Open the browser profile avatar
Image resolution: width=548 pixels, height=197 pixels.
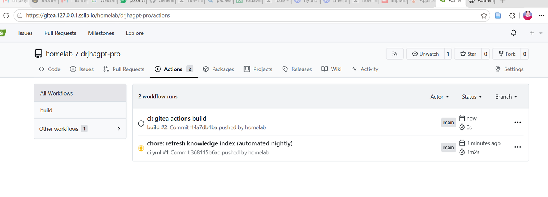(527, 16)
